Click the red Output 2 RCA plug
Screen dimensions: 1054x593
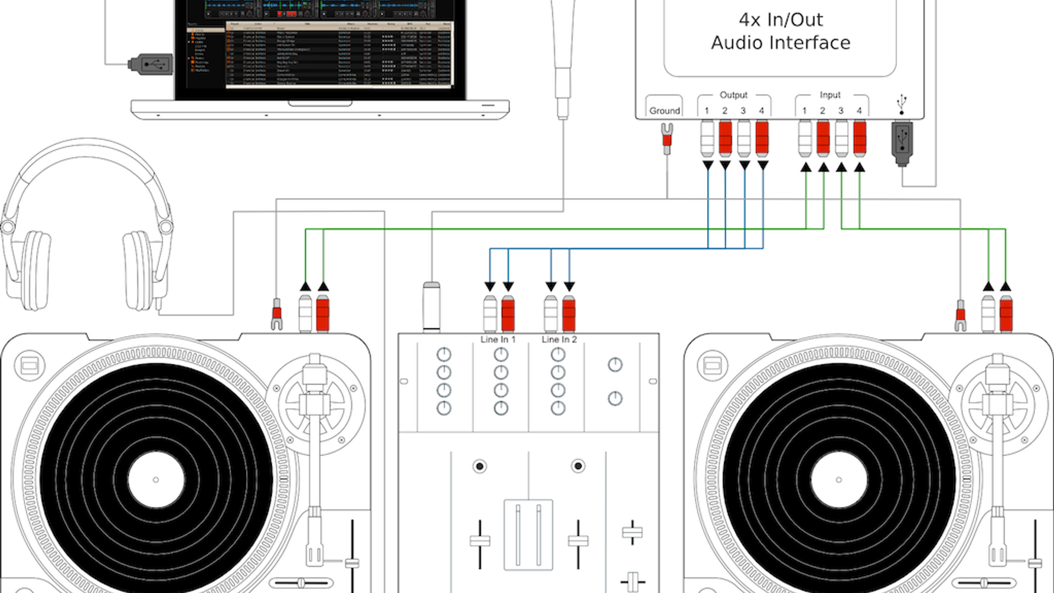point(725,138)
